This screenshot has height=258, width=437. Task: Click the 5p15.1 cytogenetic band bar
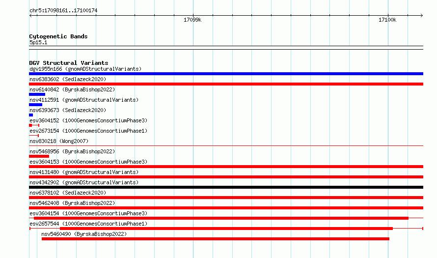point(226,48)
